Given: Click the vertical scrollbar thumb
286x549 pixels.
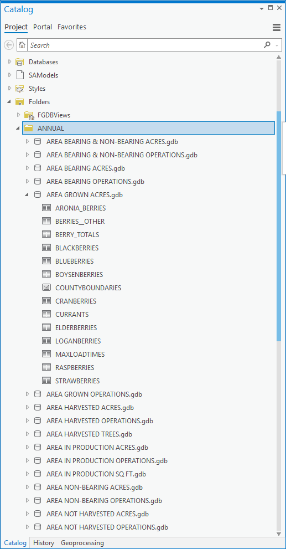Looking at the screenshot, I should [x=279, y=226].
